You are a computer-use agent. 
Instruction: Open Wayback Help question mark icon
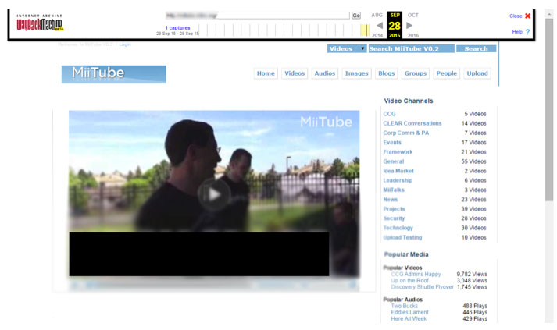click(528, 31)
